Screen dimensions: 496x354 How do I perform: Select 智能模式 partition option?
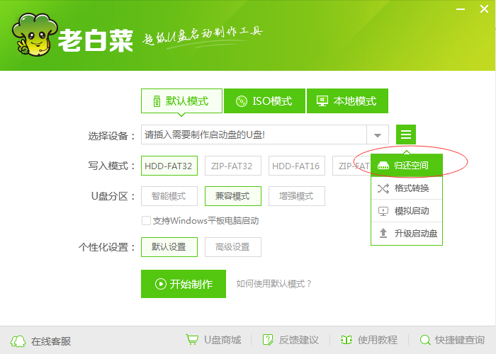(169, 196)
